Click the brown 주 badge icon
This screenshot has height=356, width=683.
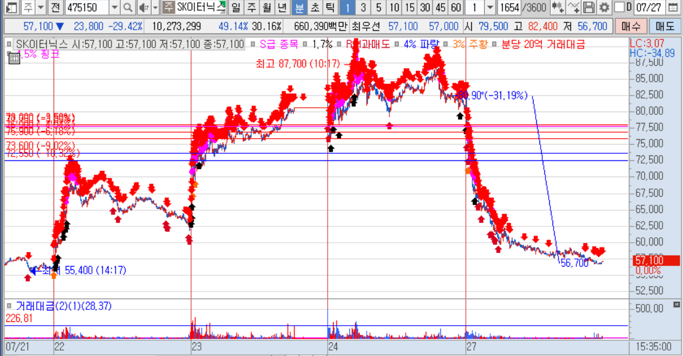pyautogui.click(x=168, y=8)
